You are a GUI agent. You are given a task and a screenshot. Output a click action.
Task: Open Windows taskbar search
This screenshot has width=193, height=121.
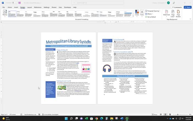click(x=71, y=119)
